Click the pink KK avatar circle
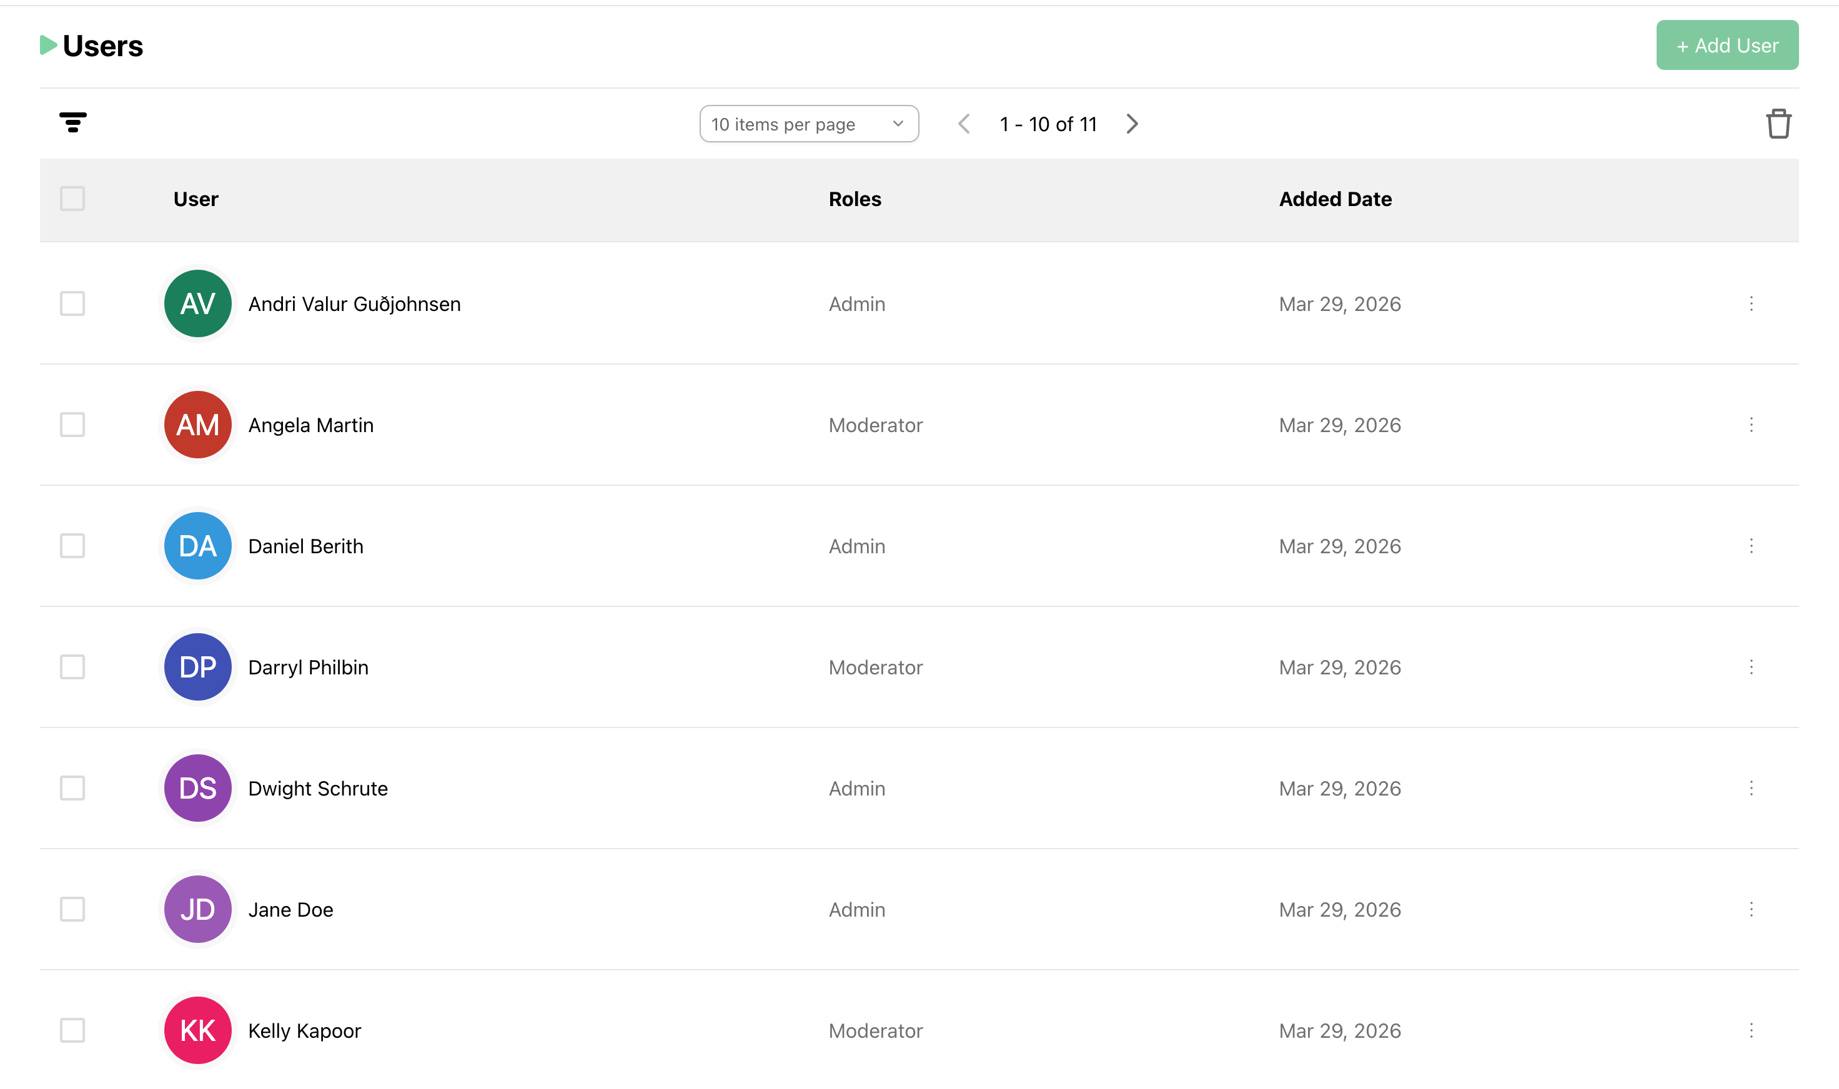The height and width of the screenshot is (1089, 1839). tap(197, 1030)
